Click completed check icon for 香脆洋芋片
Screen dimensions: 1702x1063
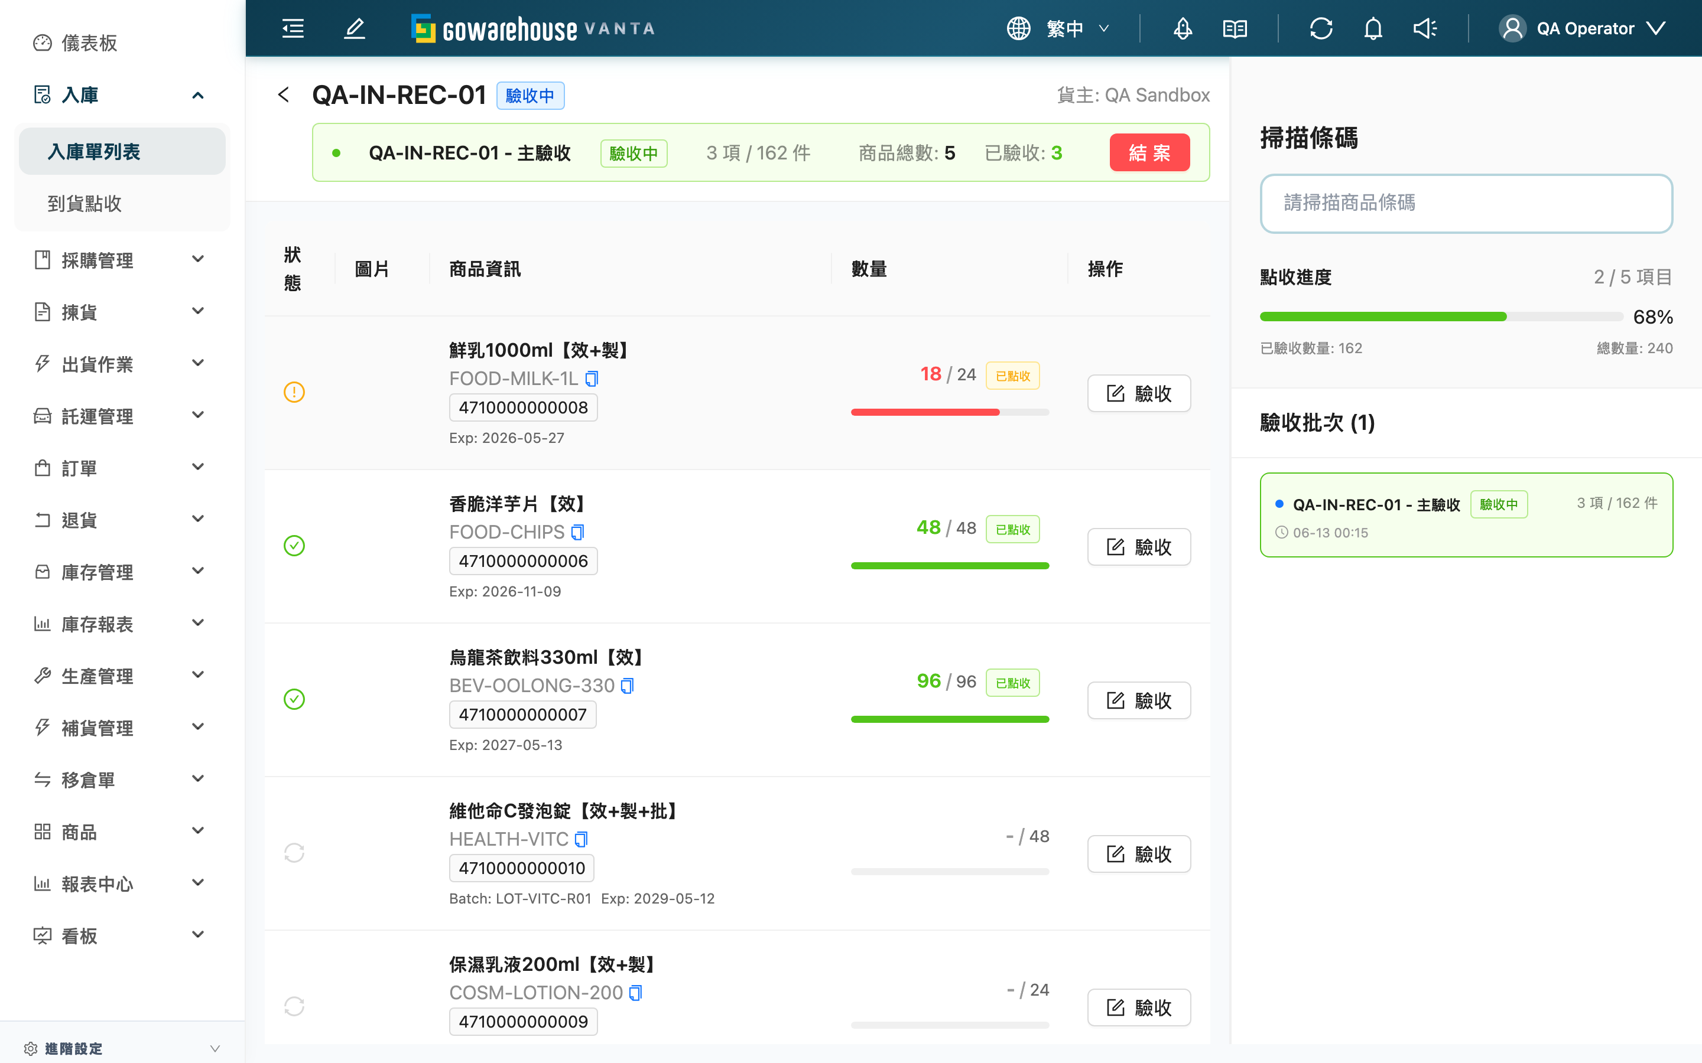point(294,546)
